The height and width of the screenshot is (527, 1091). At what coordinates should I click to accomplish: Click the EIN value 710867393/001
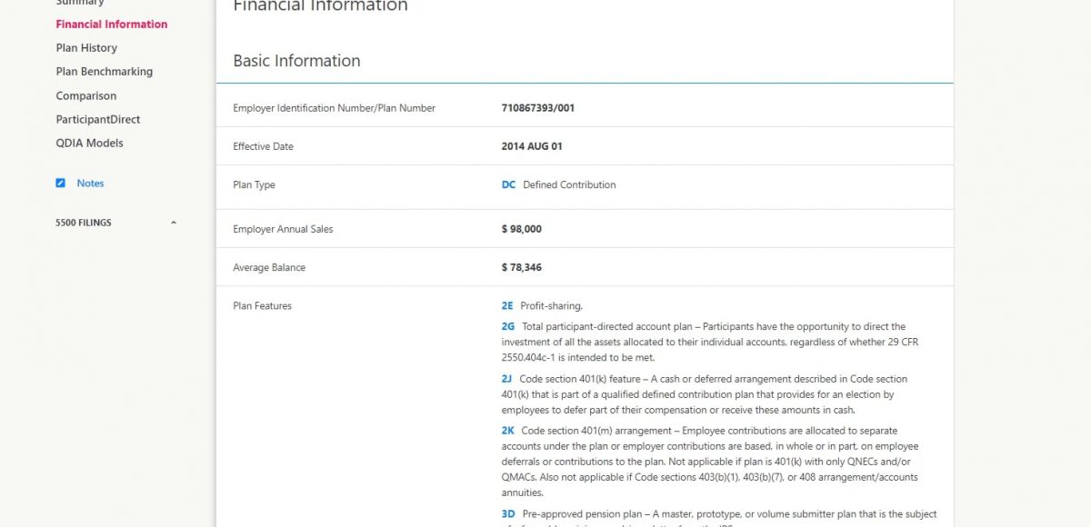point(538,108)
